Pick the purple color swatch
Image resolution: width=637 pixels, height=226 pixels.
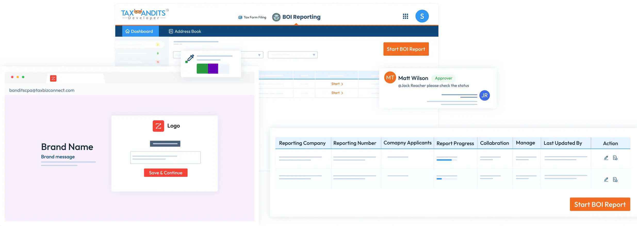213,69
